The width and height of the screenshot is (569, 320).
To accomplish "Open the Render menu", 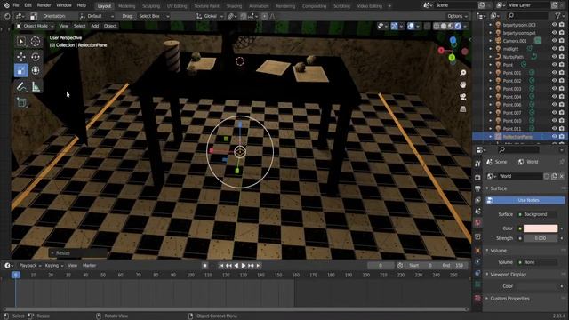I will click(x=44, y=5).
